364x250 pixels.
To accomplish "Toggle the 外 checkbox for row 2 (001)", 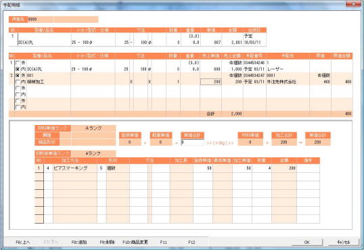I will (x=18, y=76).
